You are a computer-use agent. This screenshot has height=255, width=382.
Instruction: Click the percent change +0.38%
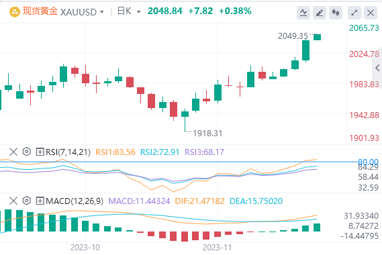pos(235,11)
